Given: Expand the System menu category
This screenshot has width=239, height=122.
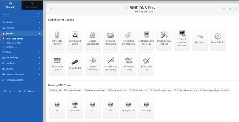Looking at the screenshot, I should tap(22, 28).
